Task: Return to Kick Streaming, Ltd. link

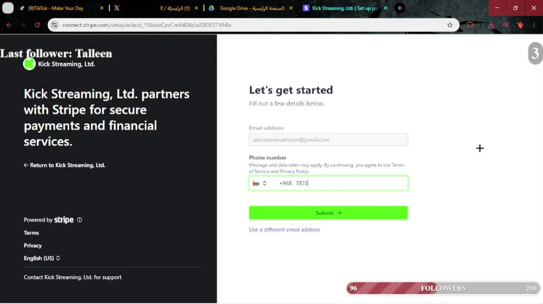Action: 64,165
